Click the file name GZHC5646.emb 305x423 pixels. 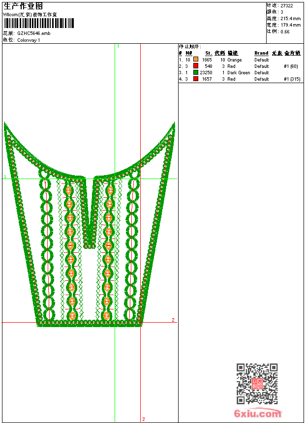(x=33, y=33)
